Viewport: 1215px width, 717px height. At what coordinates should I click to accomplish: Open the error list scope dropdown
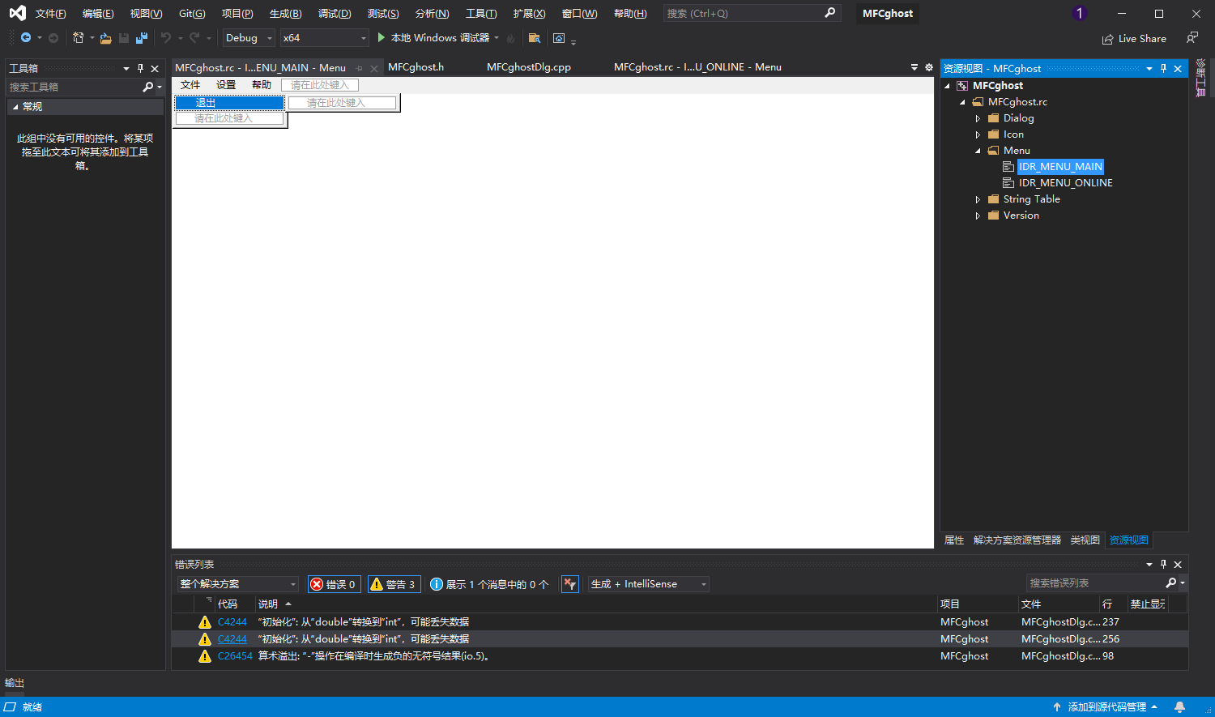point(238,584)
